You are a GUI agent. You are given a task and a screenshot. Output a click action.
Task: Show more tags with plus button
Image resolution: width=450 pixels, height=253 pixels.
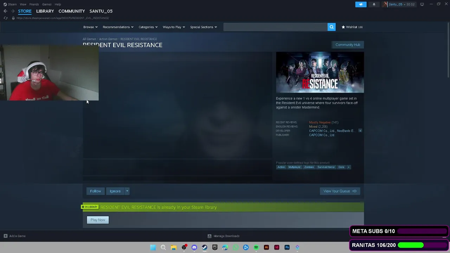coord(348,167)
